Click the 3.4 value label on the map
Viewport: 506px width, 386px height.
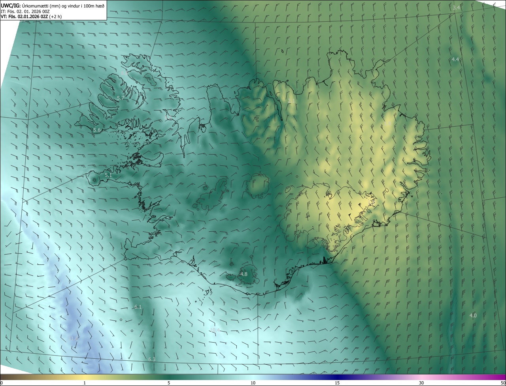pyautogui.click(x=457, y=8)
